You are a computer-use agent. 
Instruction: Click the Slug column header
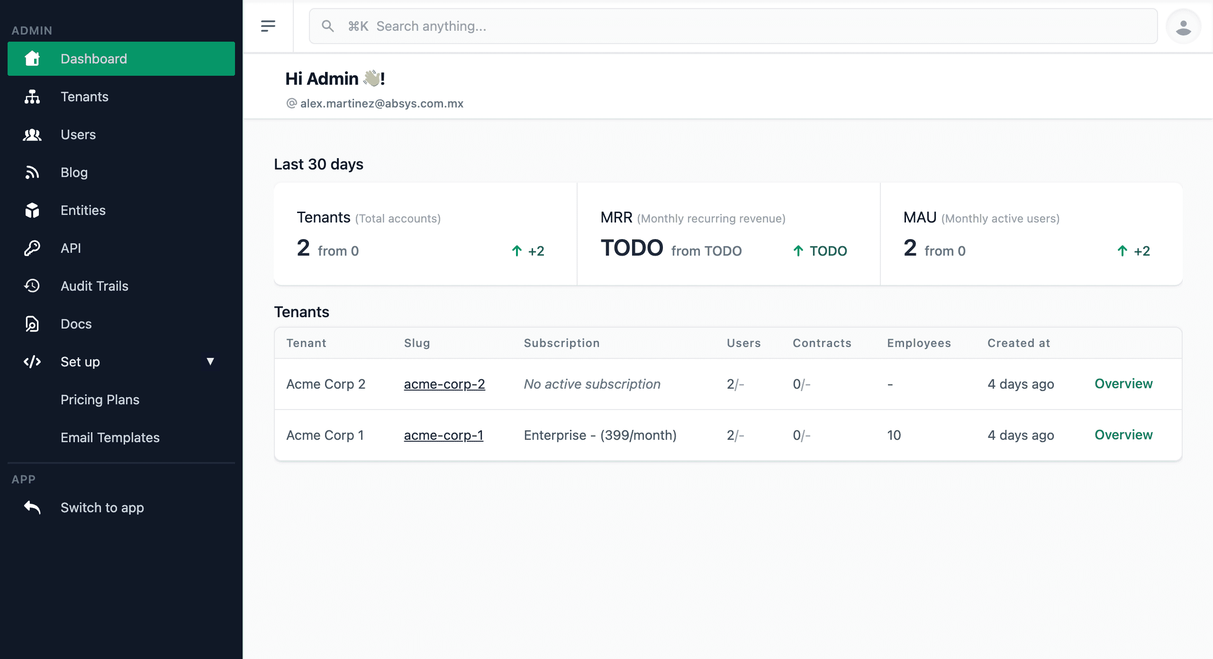point(417,343)
